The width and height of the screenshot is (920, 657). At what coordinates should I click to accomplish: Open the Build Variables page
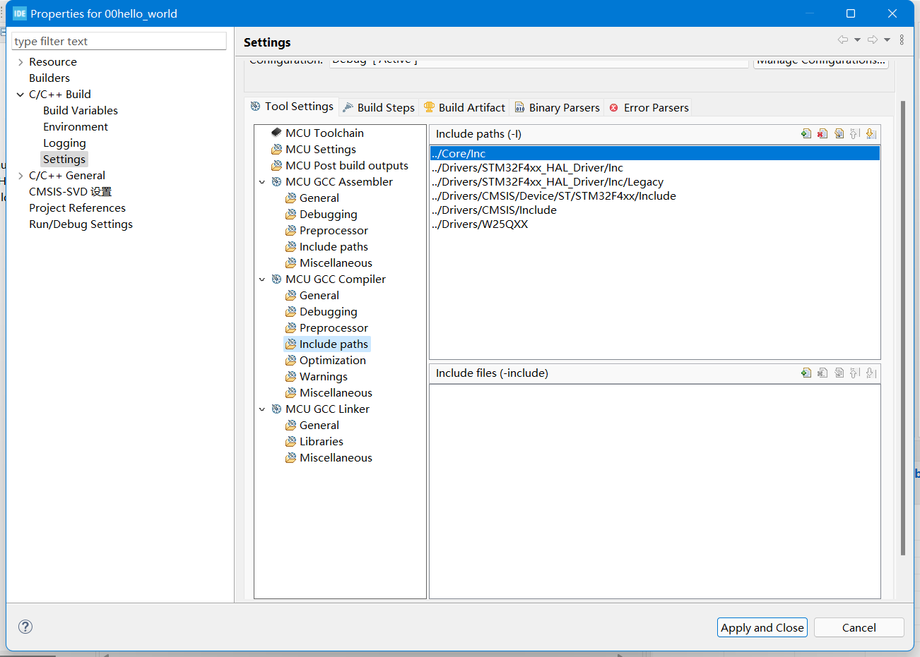click(x=81, y=111)
